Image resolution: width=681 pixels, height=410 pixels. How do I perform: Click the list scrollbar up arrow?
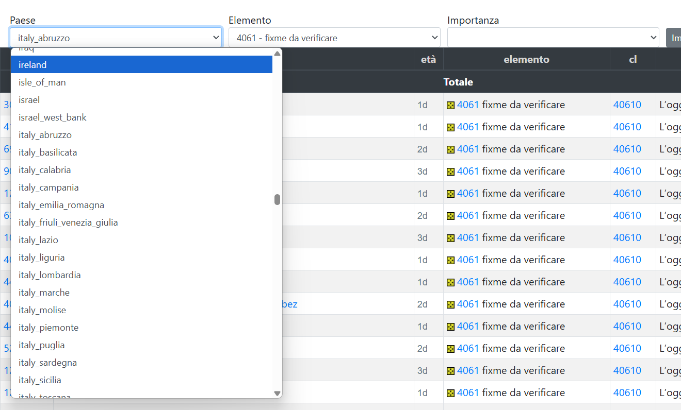coord(277,53)
